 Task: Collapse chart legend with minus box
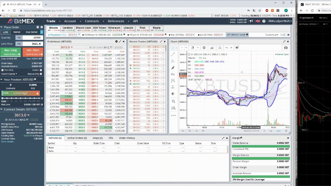(x=189, y=54)
